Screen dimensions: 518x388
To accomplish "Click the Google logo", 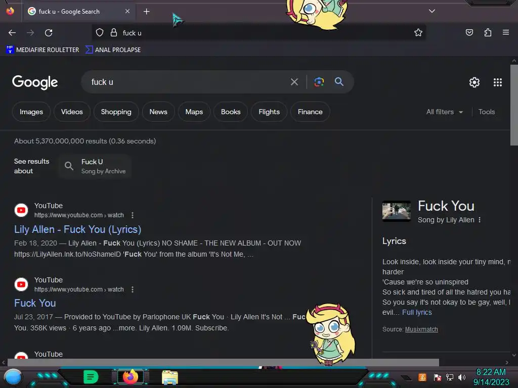I will [35, 82].
